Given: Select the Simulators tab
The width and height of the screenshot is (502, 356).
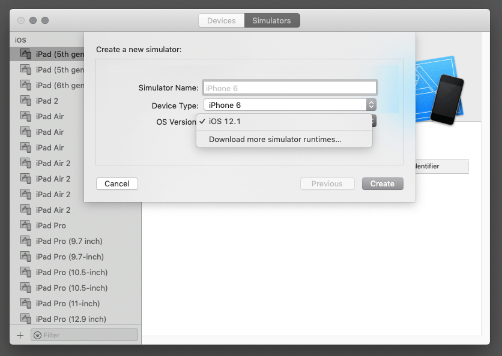Looking at the screenshot, I should (272, 20).
